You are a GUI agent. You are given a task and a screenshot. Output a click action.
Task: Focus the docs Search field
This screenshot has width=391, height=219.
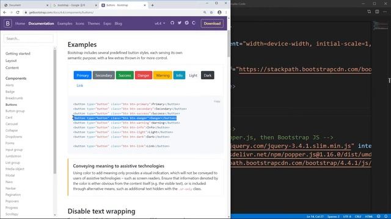[29, 38]
